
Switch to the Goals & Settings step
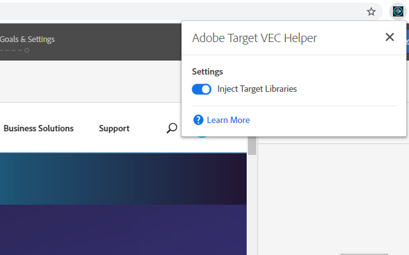click(x=27, y=40)
